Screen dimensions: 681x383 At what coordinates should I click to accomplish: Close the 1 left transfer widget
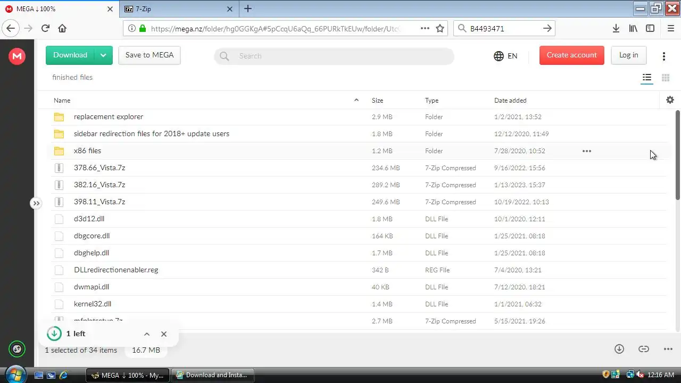164,334
